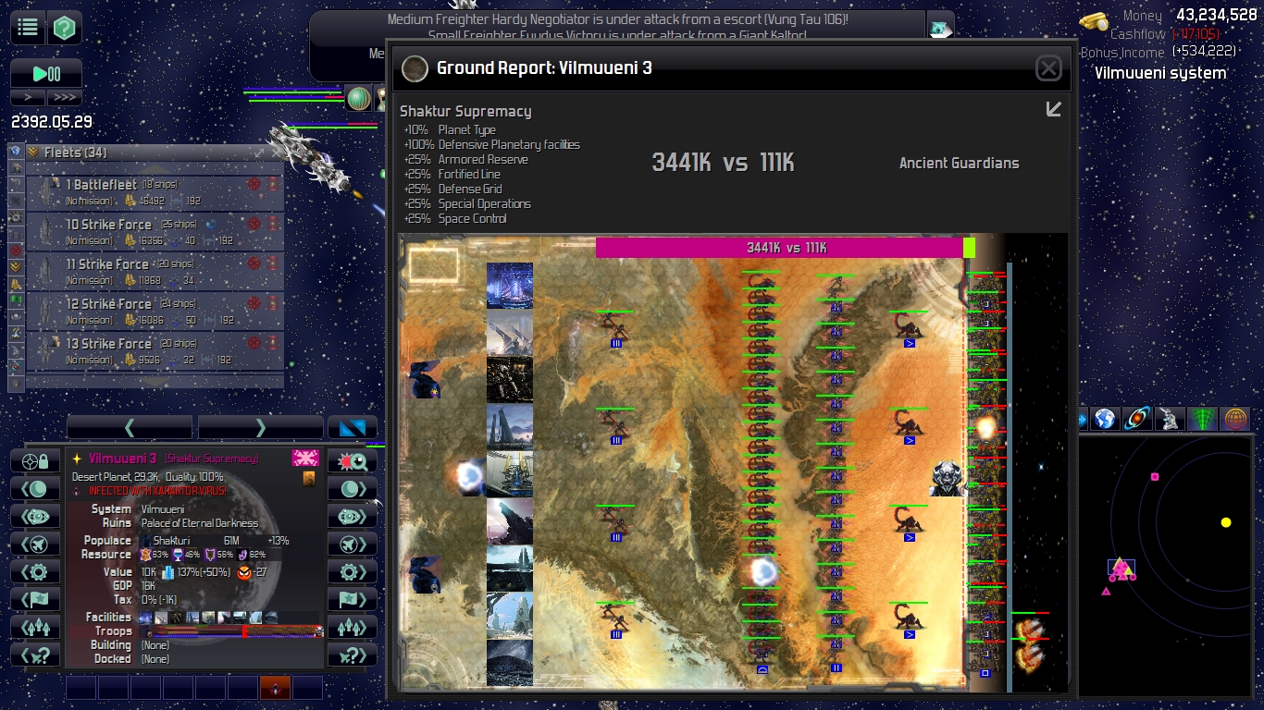
Task: Cycle to previous colony moon button
Action: pyautogui.click(x=35, y=489)
